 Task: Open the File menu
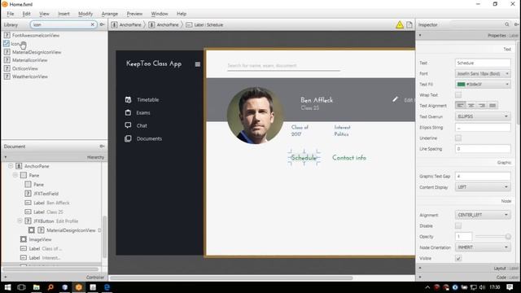pos(11,14)
